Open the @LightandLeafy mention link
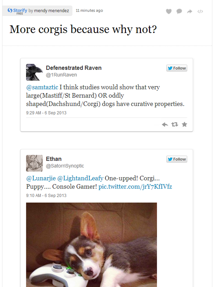This screenshot has height=287, width=213. pyautogui.click(x=80, y=178)
